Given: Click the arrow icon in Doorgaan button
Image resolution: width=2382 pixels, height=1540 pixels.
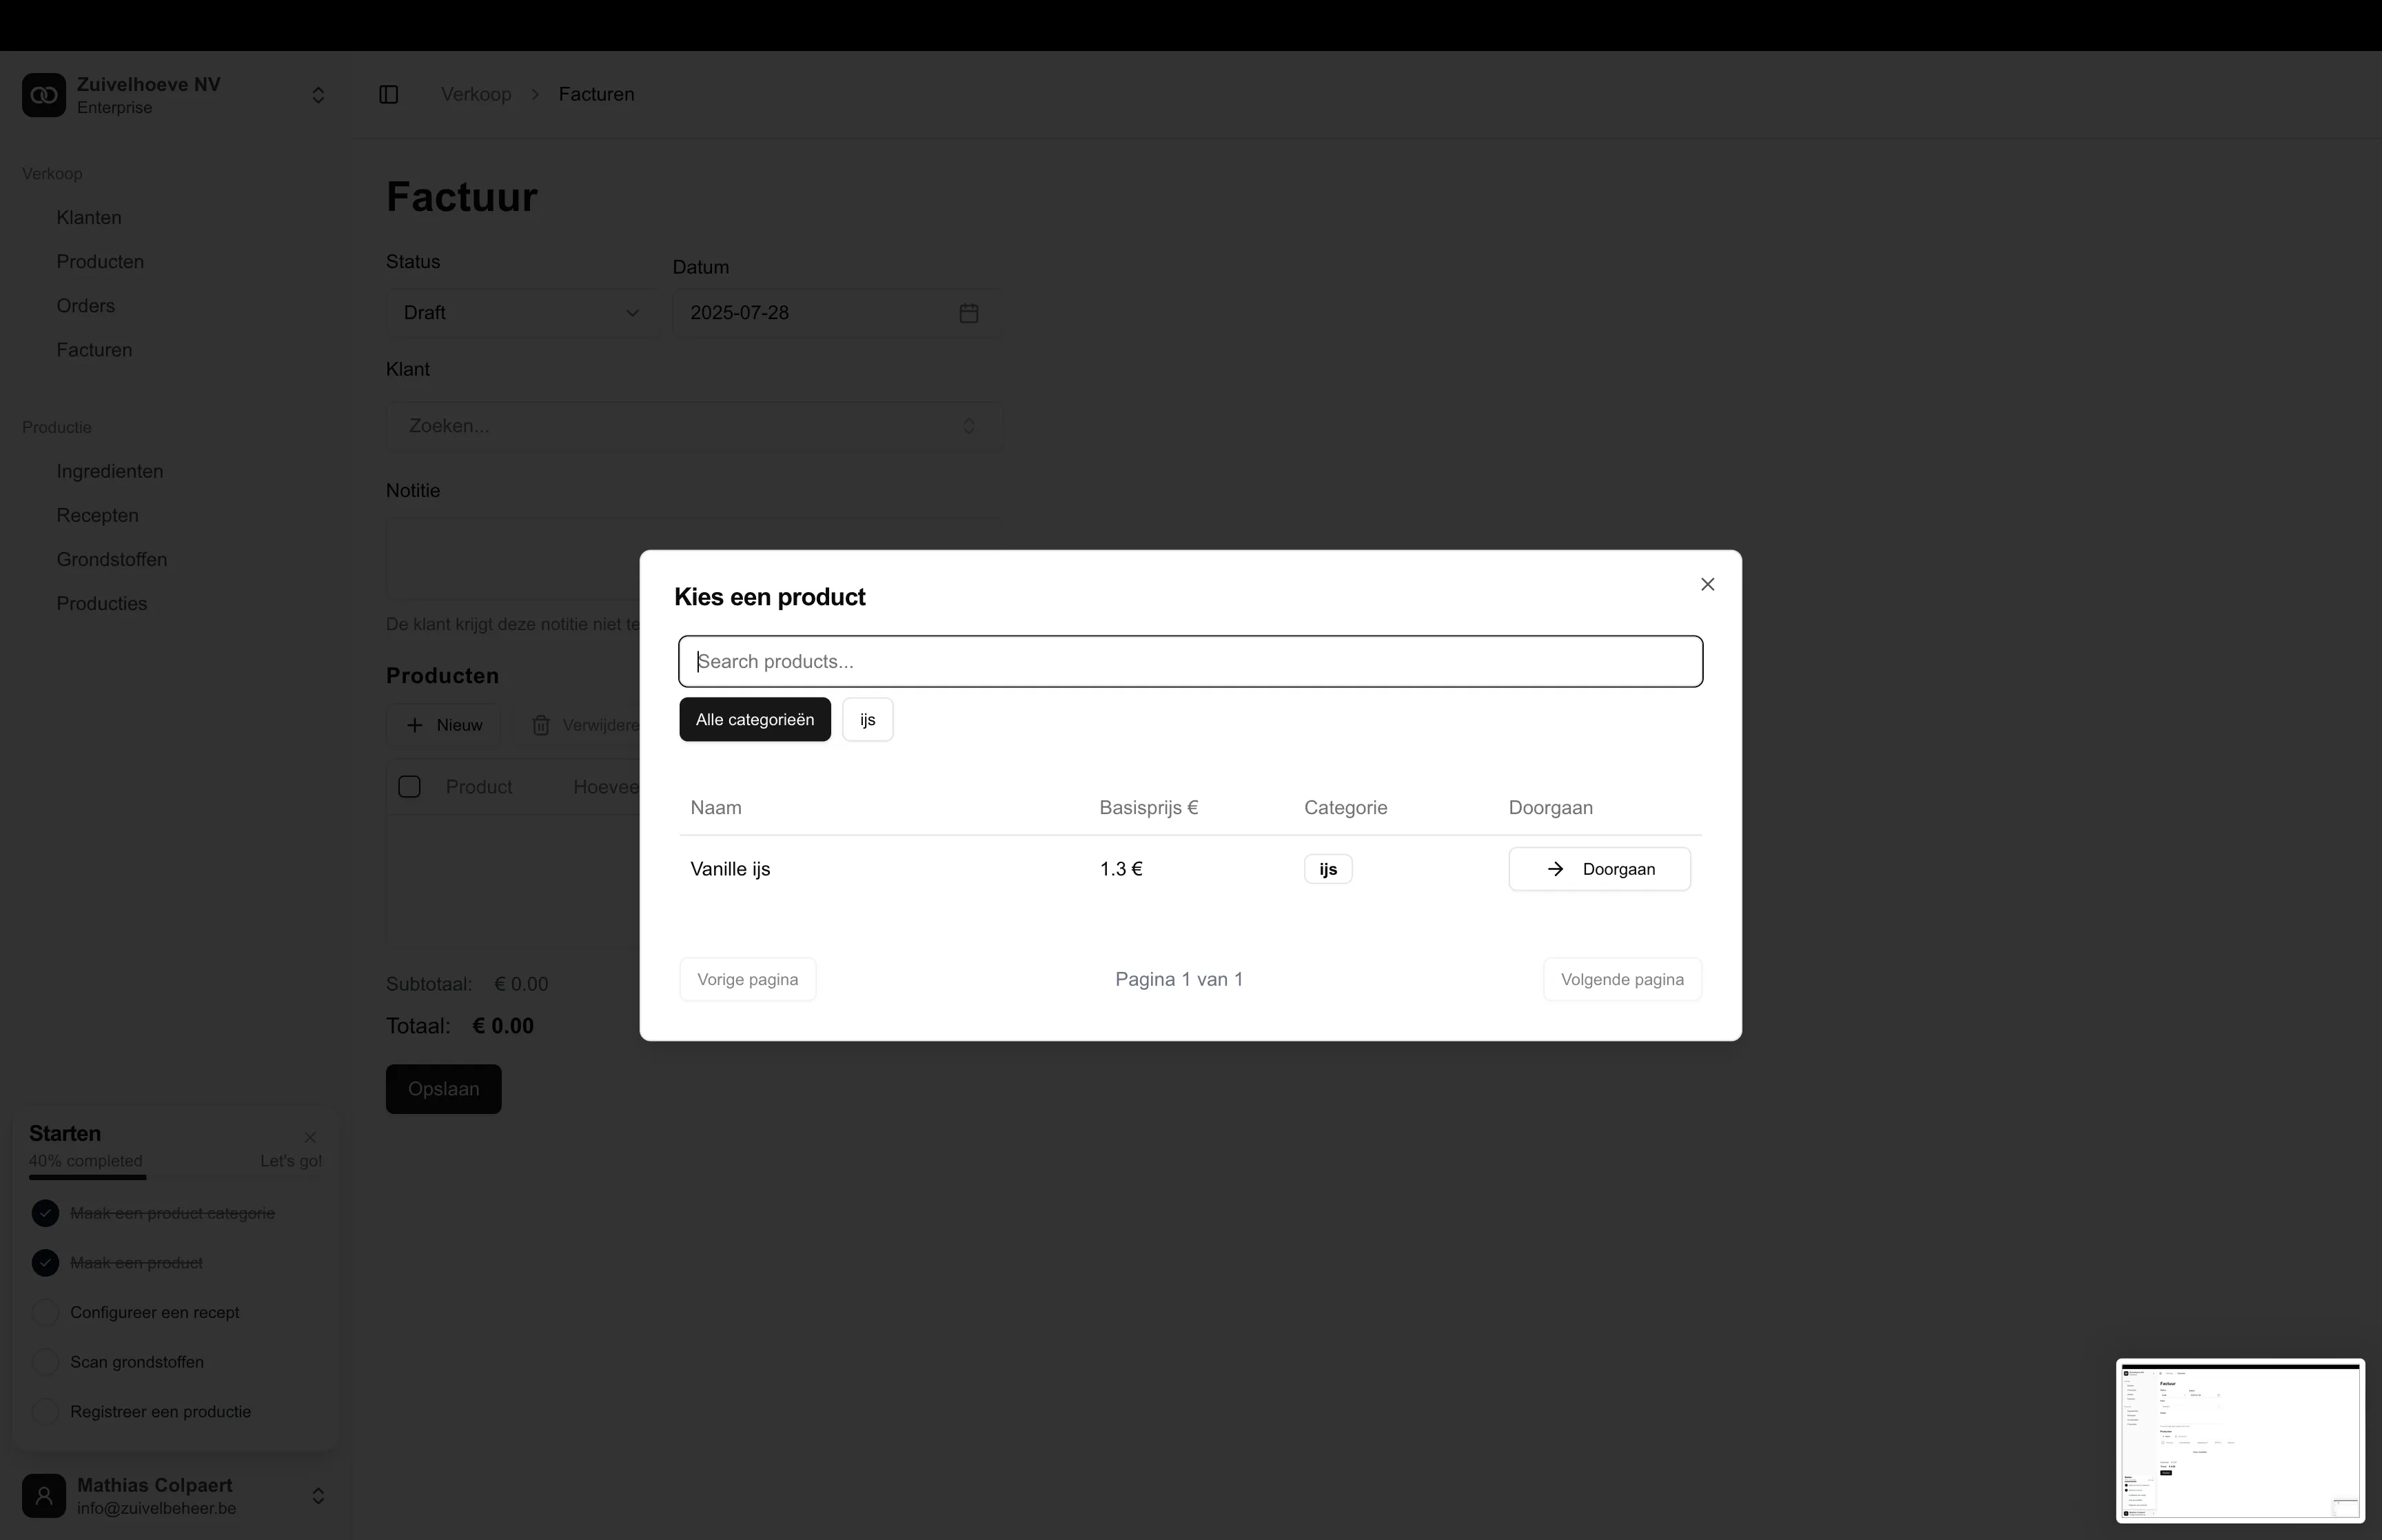Looking at the screenshot, I should coord(1556,869).
